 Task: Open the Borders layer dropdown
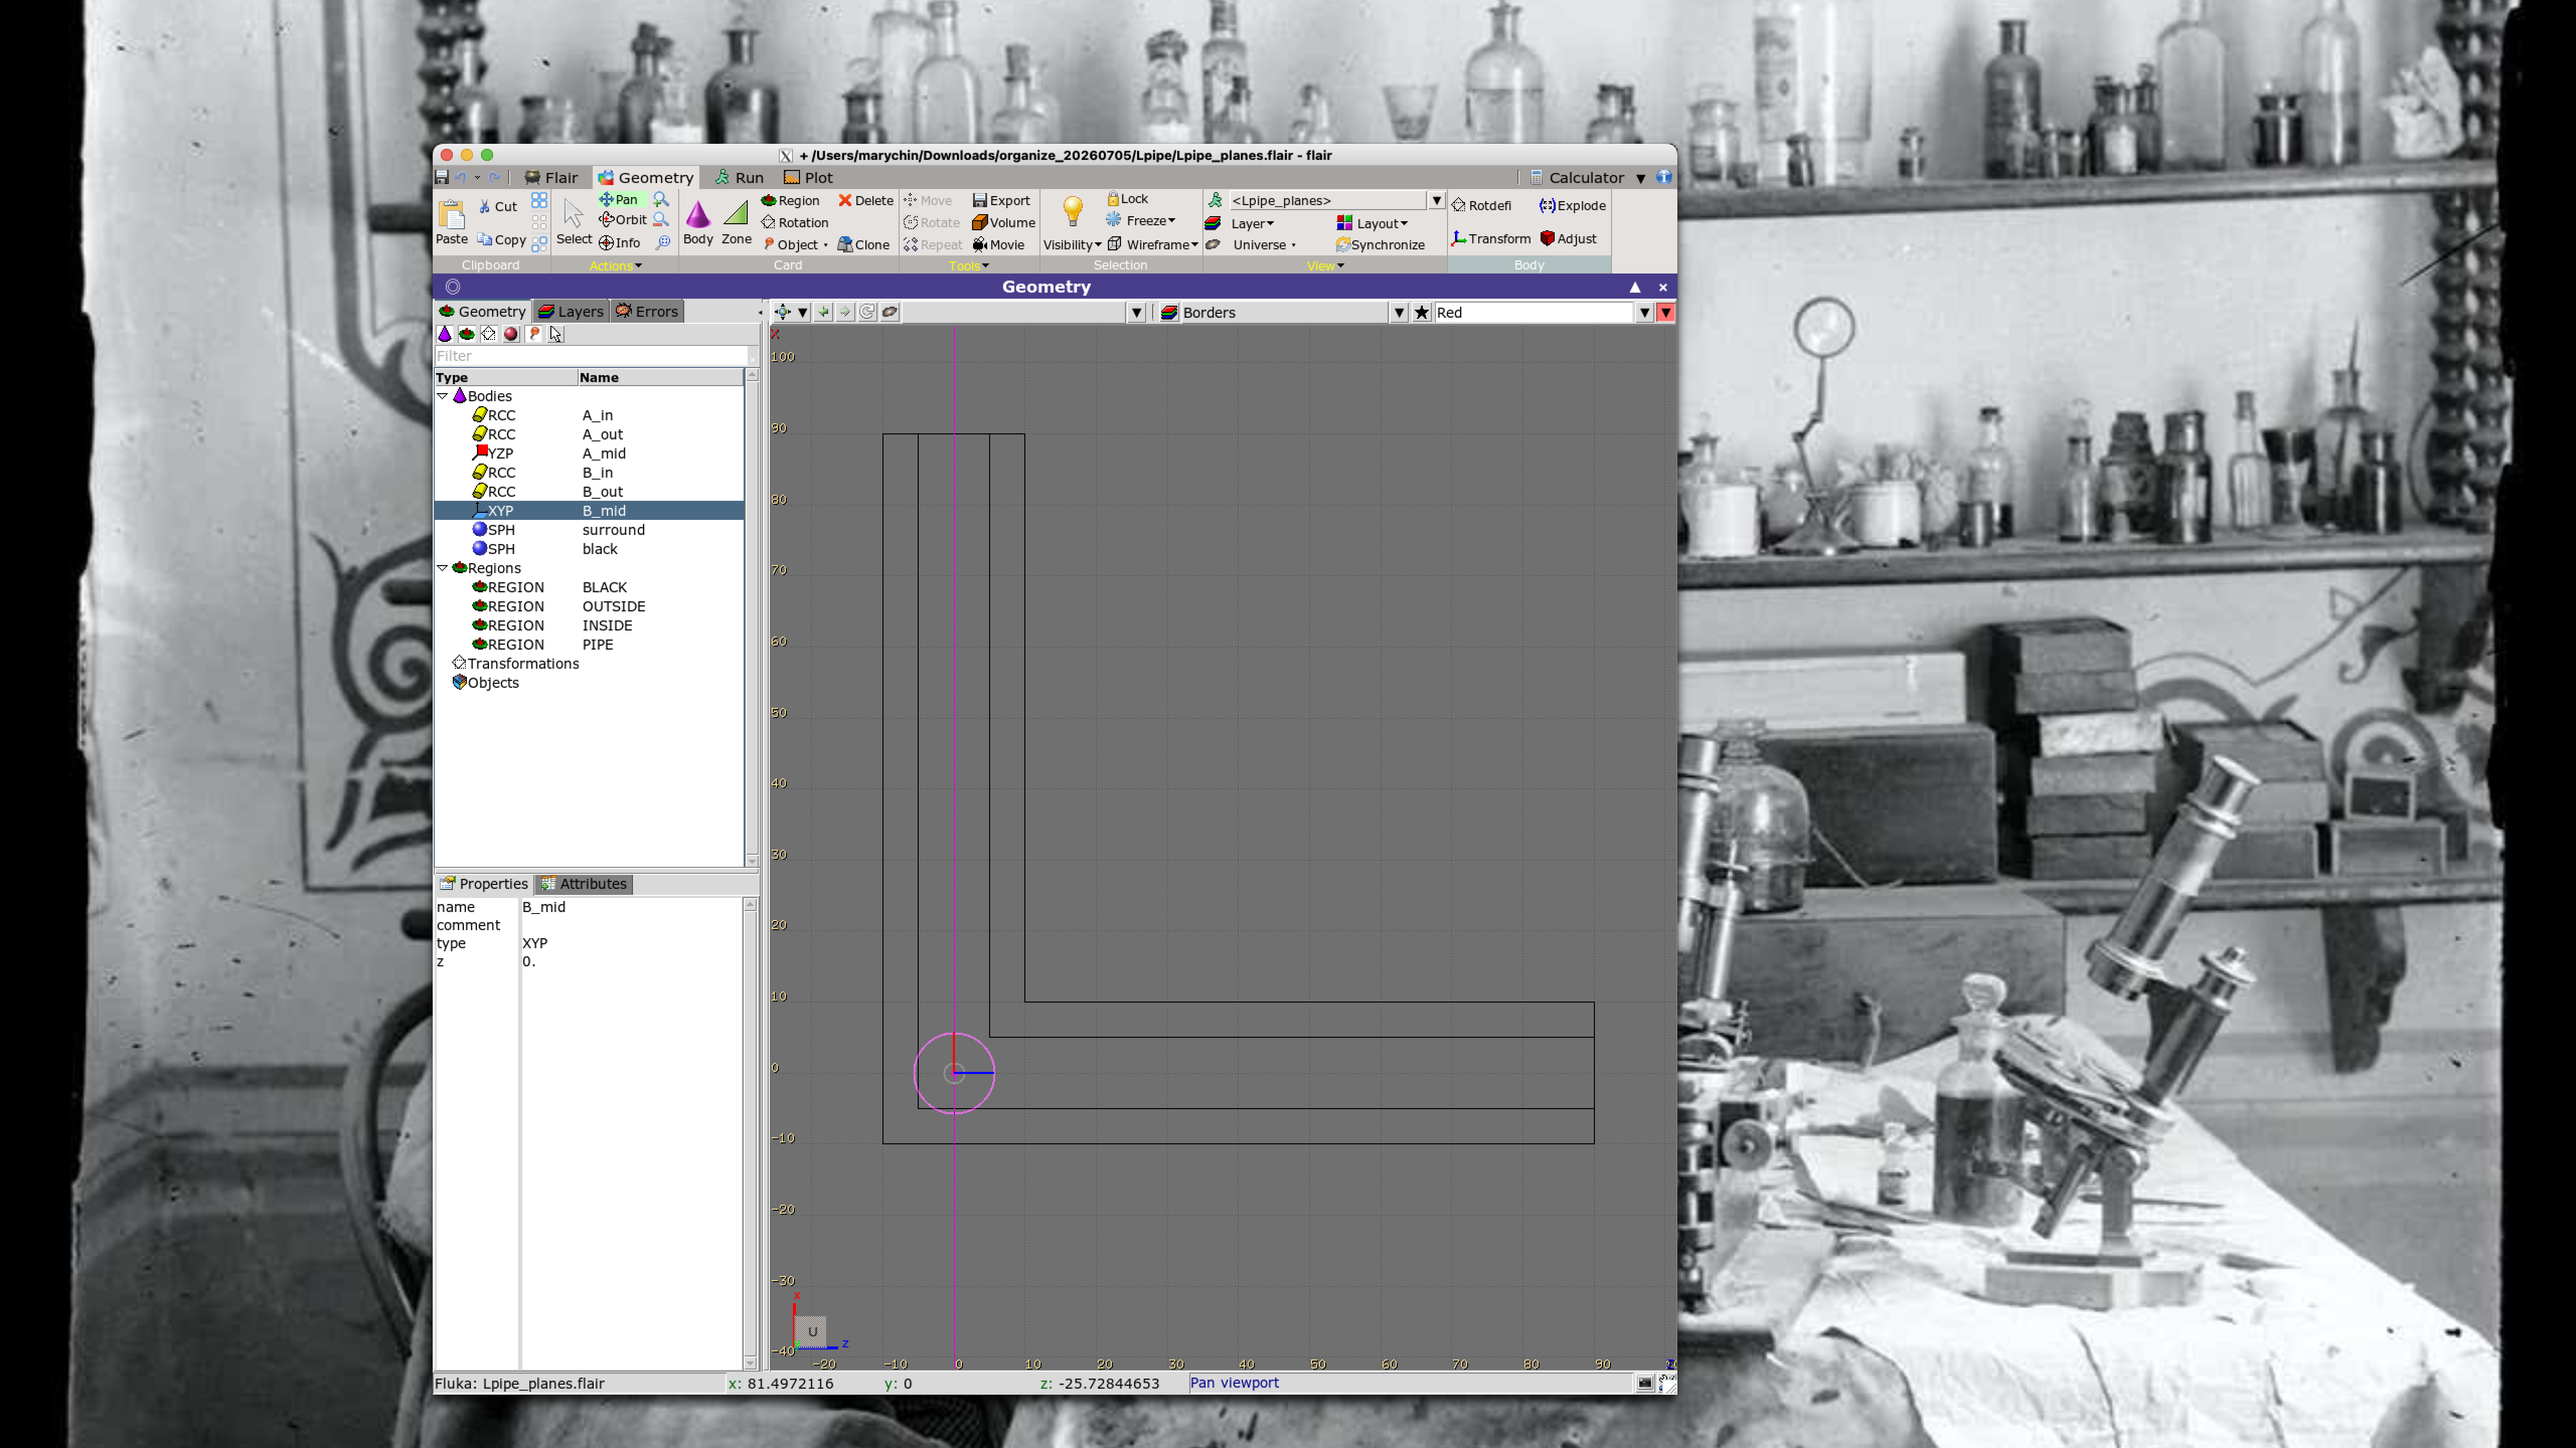(1399, 313)
